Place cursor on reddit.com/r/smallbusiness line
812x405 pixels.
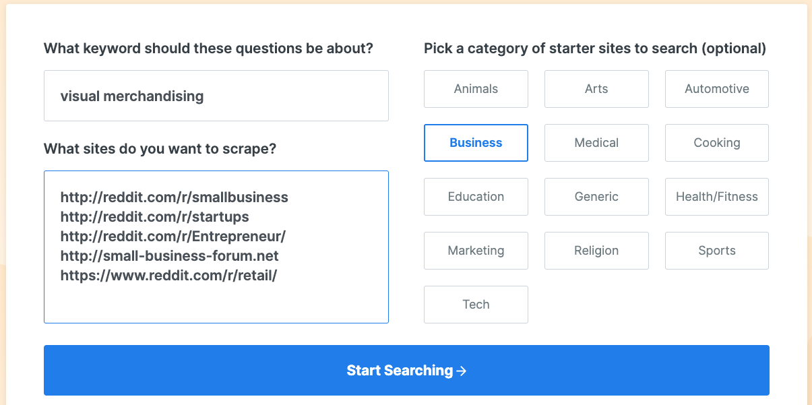click(x=175, y=197)
